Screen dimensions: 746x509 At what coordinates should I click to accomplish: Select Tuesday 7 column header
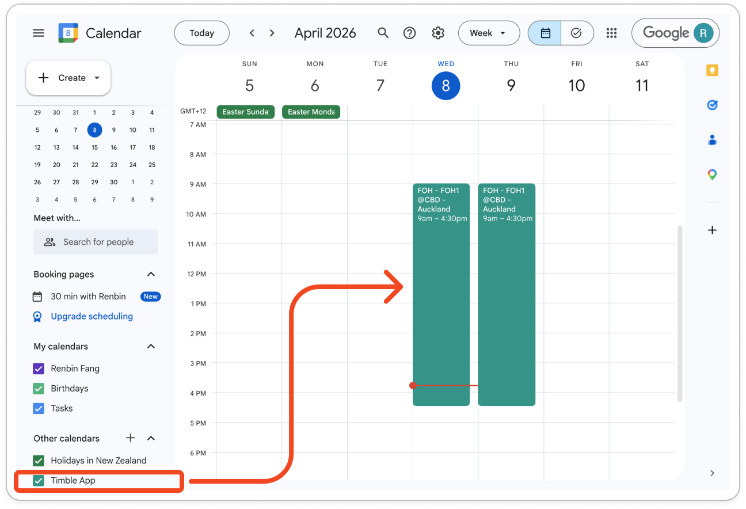pos(380,85)
